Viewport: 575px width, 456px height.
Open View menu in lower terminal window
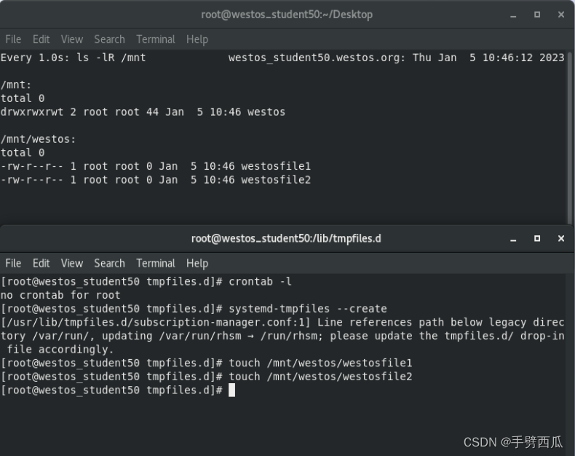72,263
